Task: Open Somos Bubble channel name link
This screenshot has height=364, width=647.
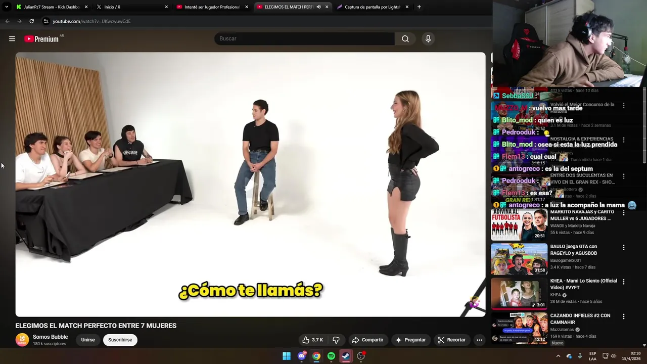Action: 50,337
